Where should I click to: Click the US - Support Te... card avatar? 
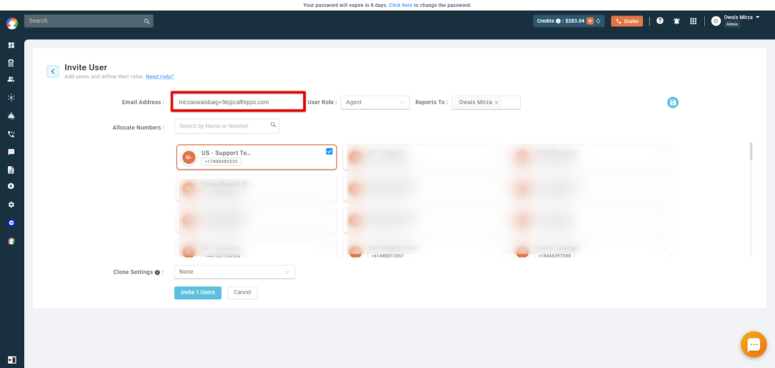pyautogui.click(x=189, y=157)
